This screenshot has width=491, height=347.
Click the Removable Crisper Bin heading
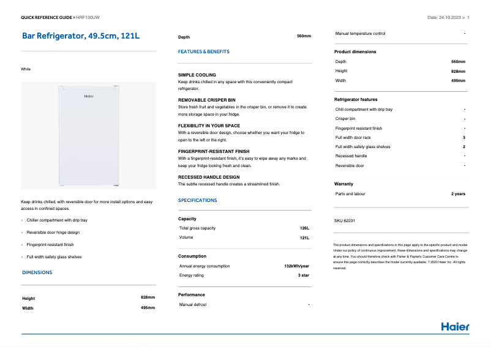click(206, 100)
